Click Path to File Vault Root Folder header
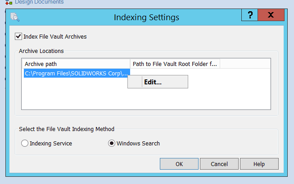 point(175,64)
